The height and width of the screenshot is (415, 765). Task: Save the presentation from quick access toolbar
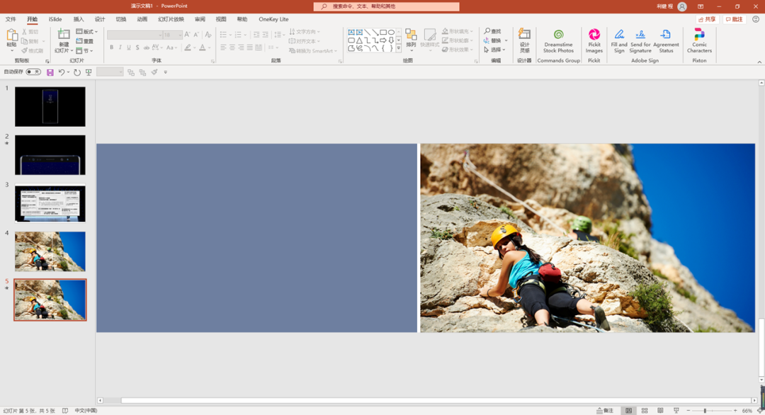[50, 72]
